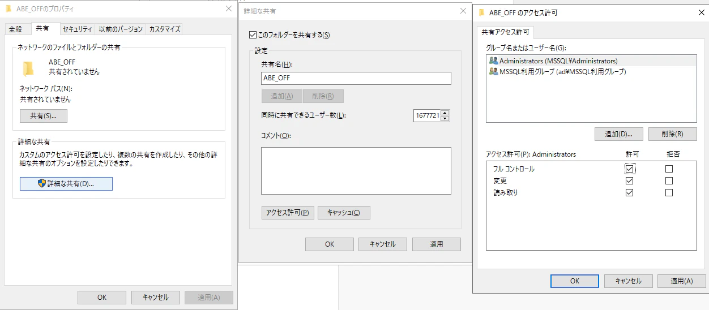Viewport: 709px width, 310px height.
Task: Toggle allow checkbox for フル コントロール
Action: point(630,169)
